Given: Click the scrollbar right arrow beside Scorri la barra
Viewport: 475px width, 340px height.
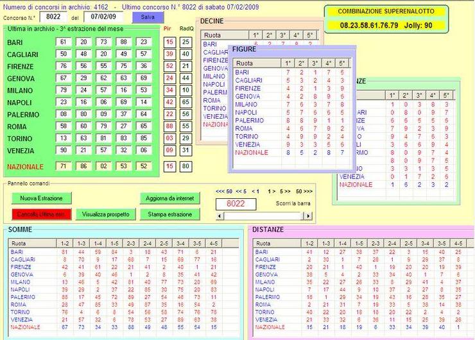Looking at the screenshot, I should (x=308, y=216).
